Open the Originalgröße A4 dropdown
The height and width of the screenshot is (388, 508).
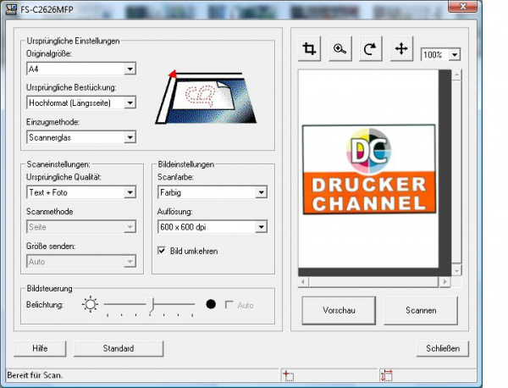coord(81,69)
